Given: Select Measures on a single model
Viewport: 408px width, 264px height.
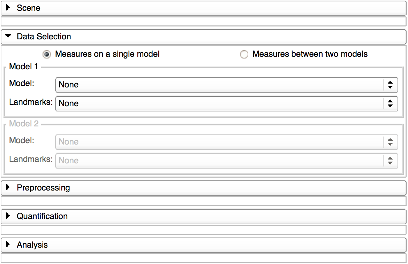Looking at the screenshot, I should click(46, 54).
